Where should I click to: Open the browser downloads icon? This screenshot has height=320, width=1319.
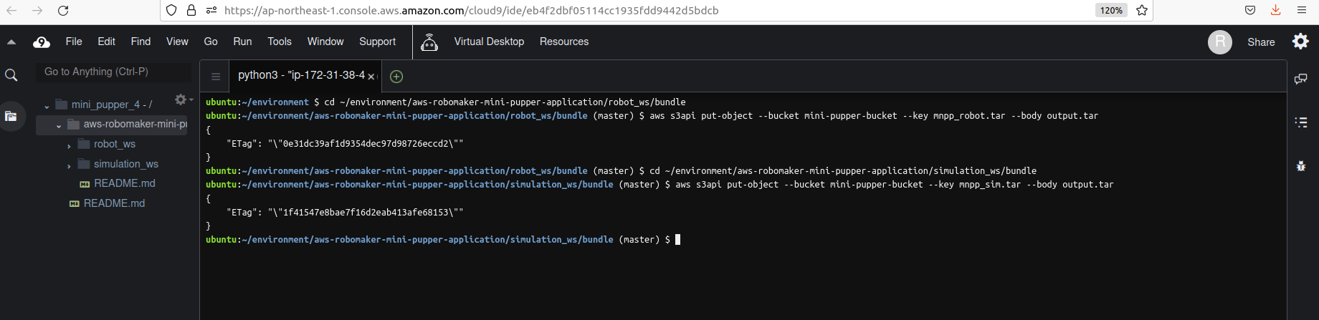[x=1276, y=10]
